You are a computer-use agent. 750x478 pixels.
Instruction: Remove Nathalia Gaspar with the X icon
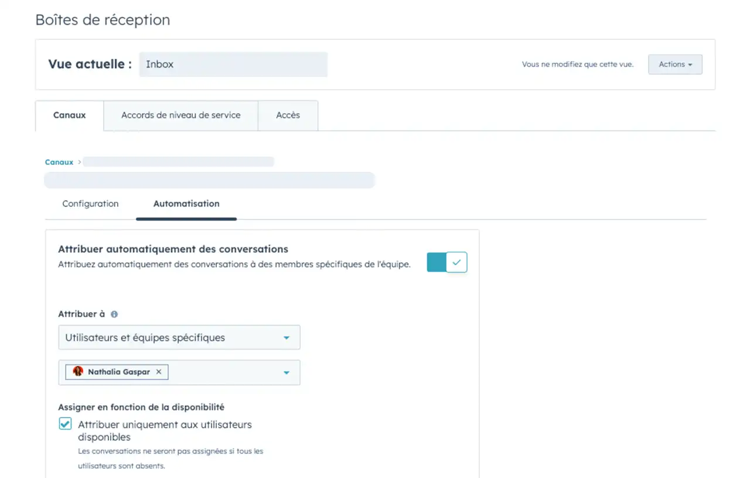tap(159, 372)
